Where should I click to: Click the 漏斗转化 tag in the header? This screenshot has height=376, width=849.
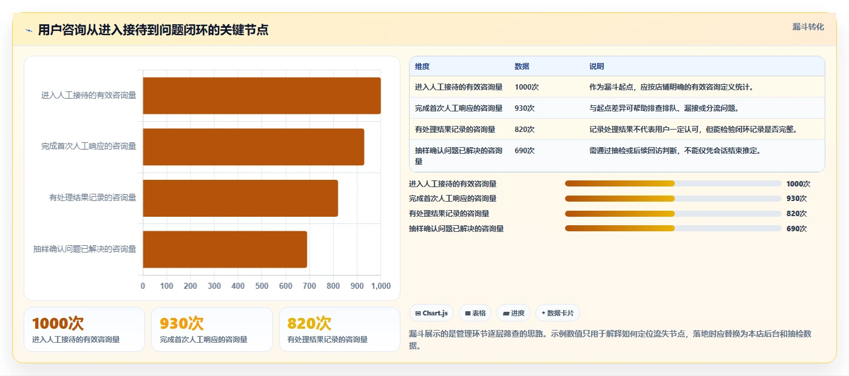(808, 27)
